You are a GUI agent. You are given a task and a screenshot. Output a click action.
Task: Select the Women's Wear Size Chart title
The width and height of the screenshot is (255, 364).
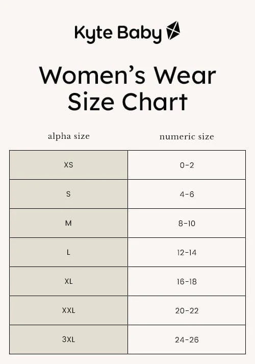click(x=127, y=88)
